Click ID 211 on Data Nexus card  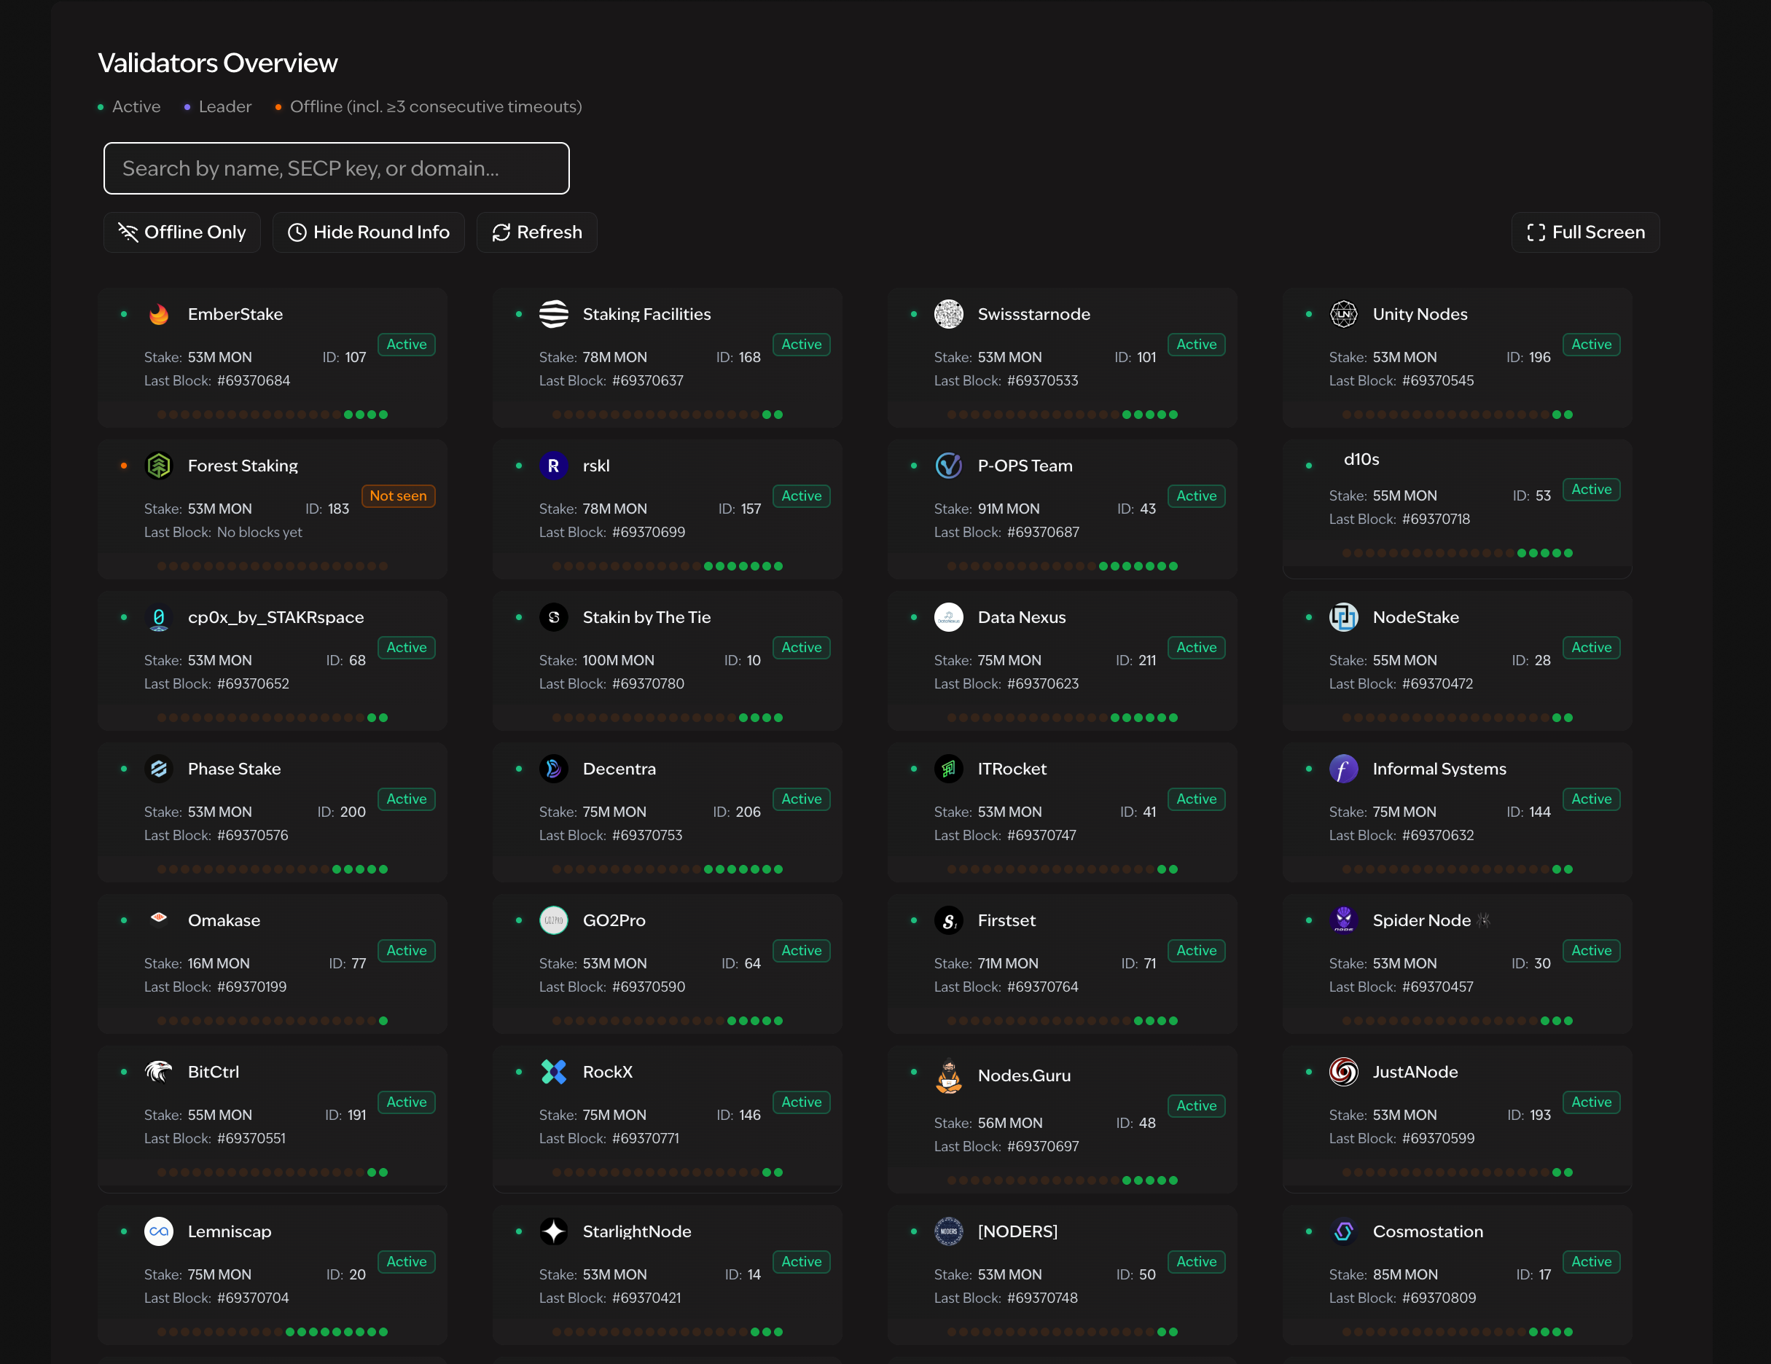coord(1135,661)
